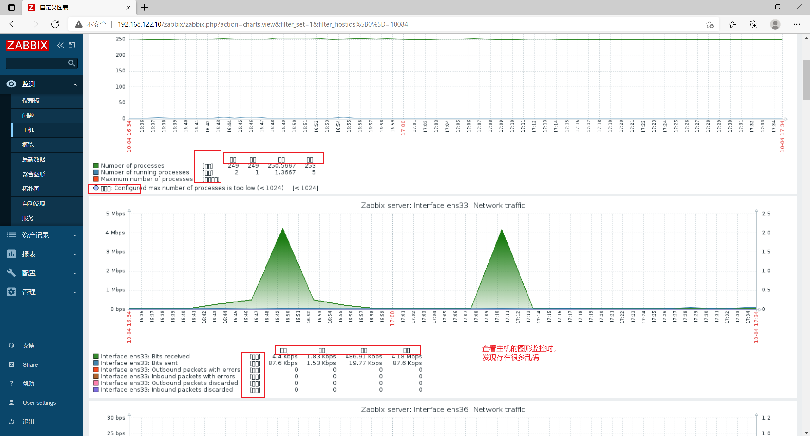This screenshot has height=436, width=810.
Task: Expand the 管理 menu arrow
Action: click(x=75, y=292)
